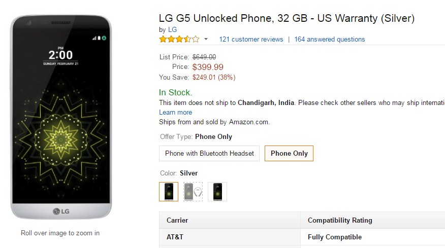Pick the dashed phone-with-headset color swatch
The height and width of the screenshot is (248, 445).
[x=193, y=192]
